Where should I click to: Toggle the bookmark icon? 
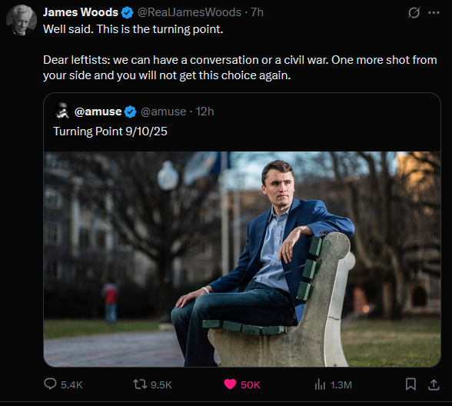(x=410, y=384)
